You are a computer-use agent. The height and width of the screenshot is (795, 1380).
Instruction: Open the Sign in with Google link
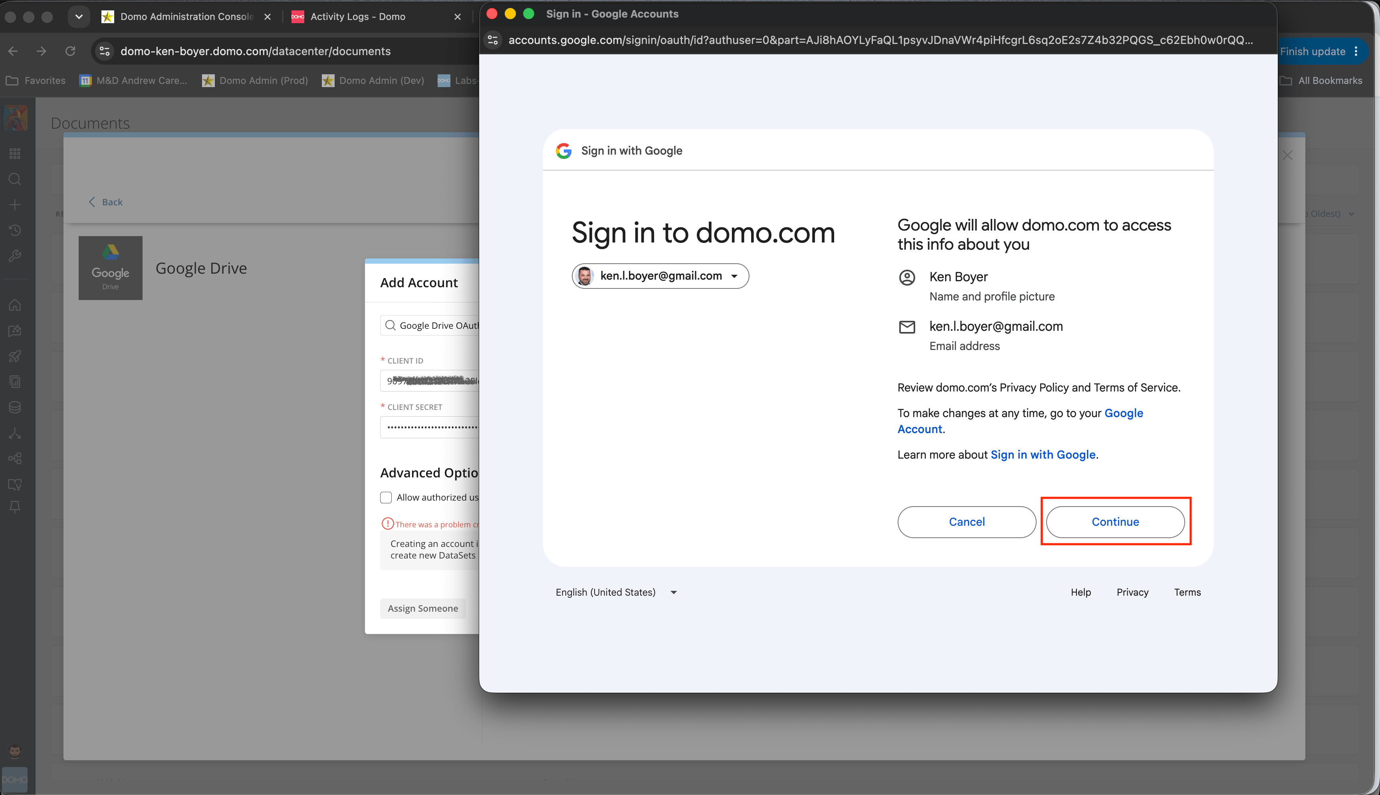click(x=1043, y=455)
